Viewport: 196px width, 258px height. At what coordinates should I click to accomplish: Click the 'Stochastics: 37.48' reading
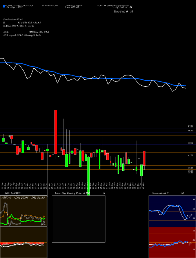click(13, 20)
